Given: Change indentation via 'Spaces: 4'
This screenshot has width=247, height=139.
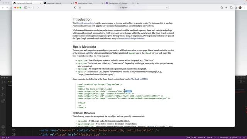Looking at the screenshot, I should pos(201,137).
